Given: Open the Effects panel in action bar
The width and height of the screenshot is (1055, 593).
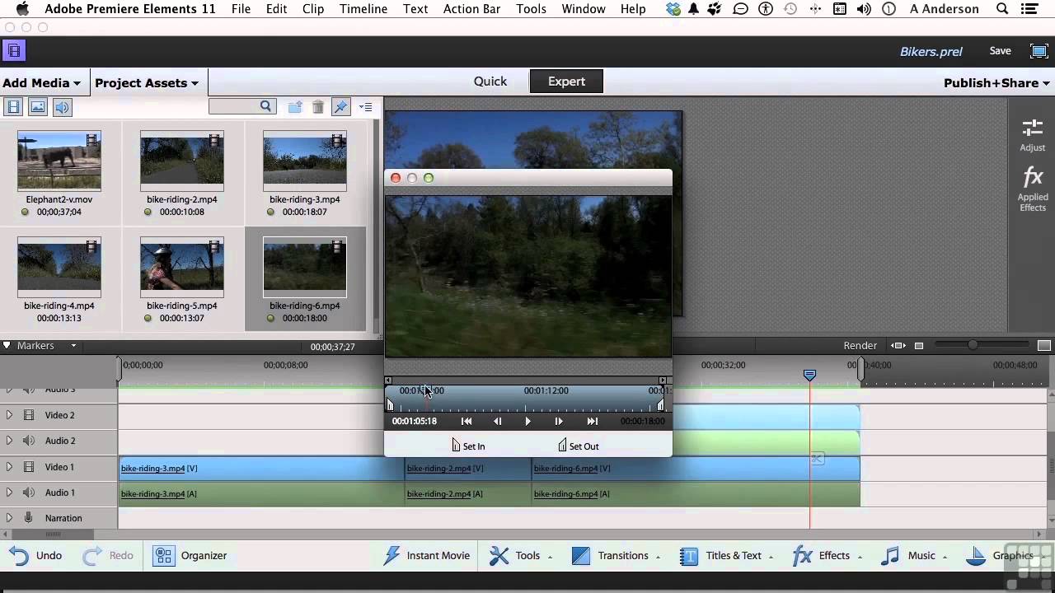Looking at the screenshot, I should point(827,555).
